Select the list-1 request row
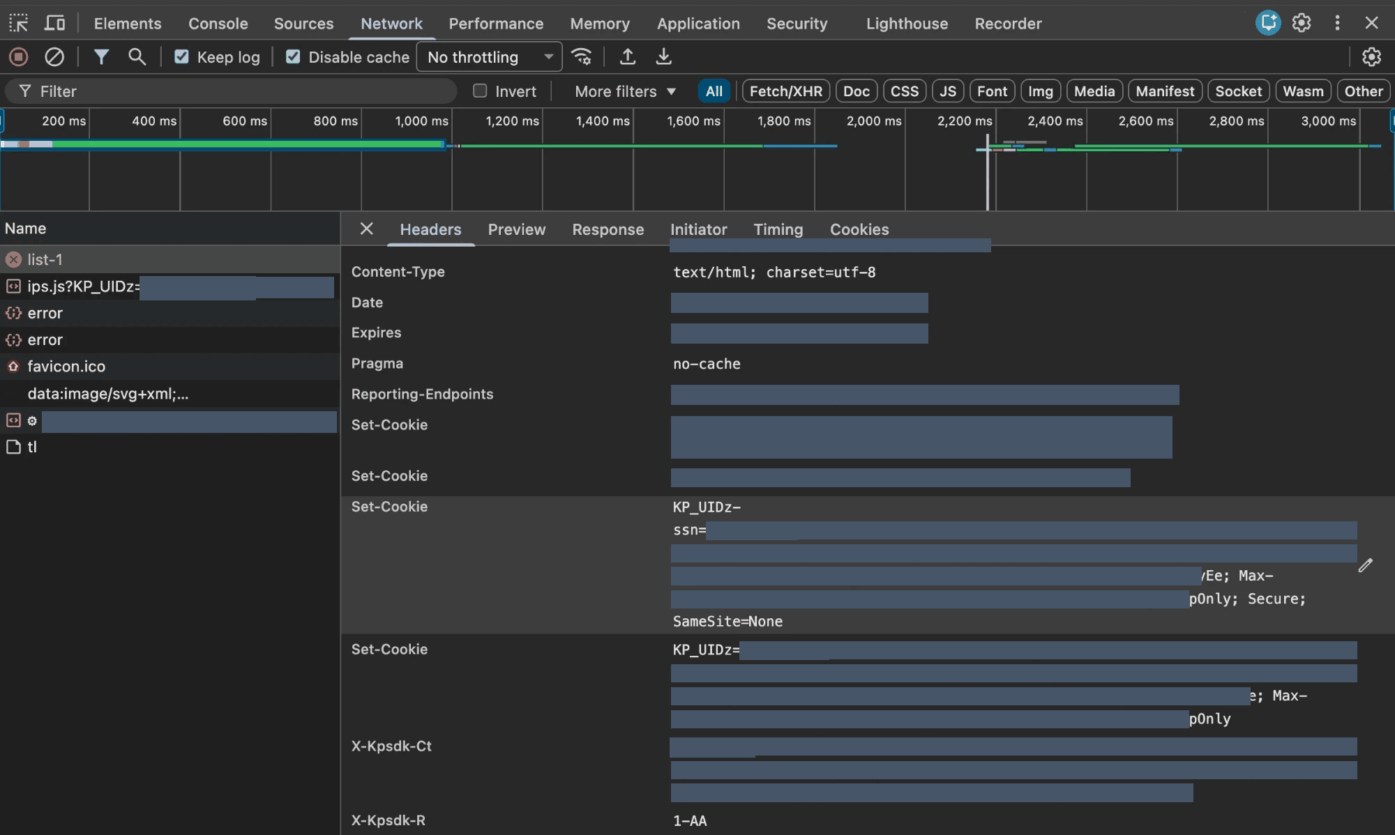The height and width of the screenshot is (835, 1395). (170, 259)
